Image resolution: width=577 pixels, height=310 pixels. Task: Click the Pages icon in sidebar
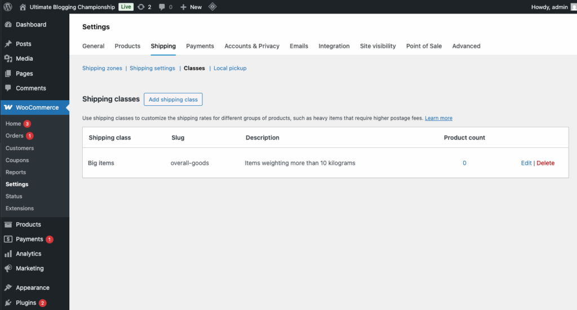coord(8,74)
